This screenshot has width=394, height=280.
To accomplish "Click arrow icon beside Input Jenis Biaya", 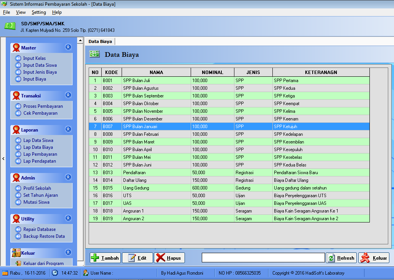I will tap(18, 72).
